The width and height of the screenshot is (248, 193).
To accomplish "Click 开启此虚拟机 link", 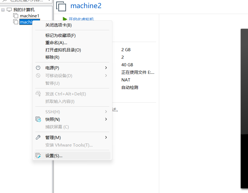I will click(81, 19).
